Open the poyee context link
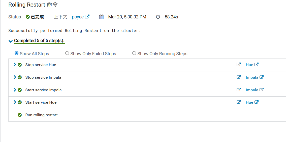 78,17
